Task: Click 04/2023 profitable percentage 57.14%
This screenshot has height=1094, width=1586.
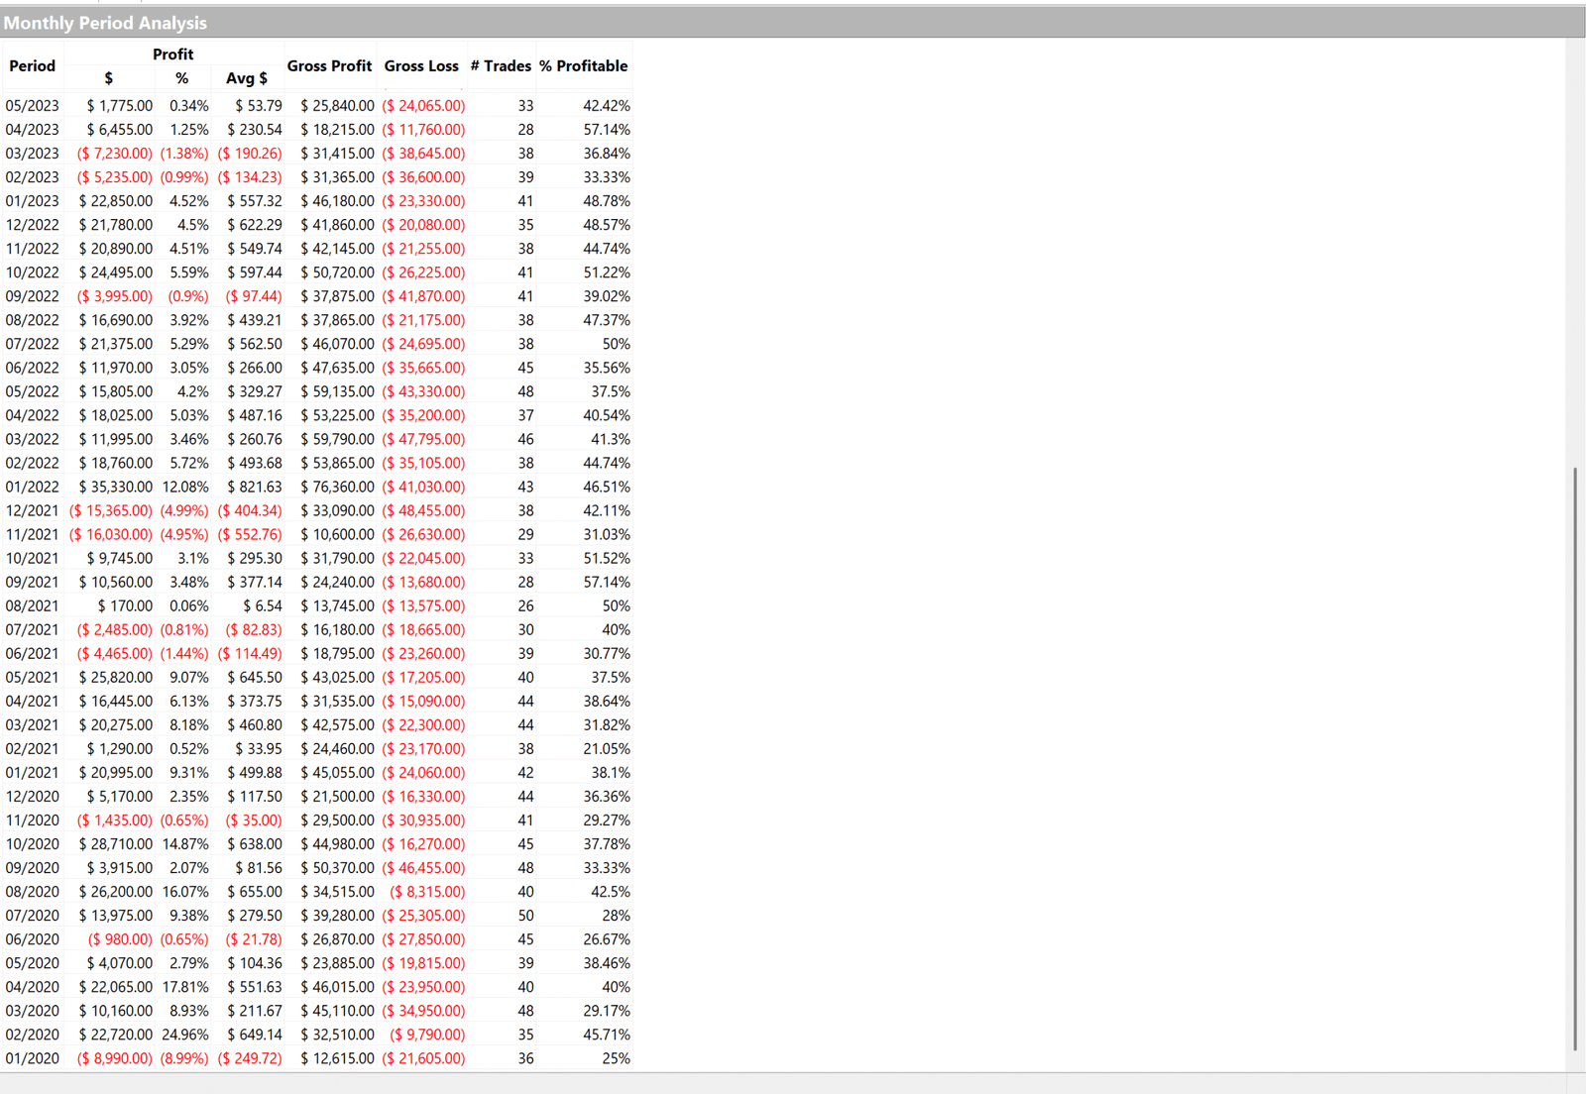Action: (x=606, y=130)
